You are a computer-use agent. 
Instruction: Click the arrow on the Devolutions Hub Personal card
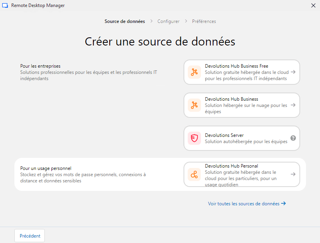[x=293, y=174]
